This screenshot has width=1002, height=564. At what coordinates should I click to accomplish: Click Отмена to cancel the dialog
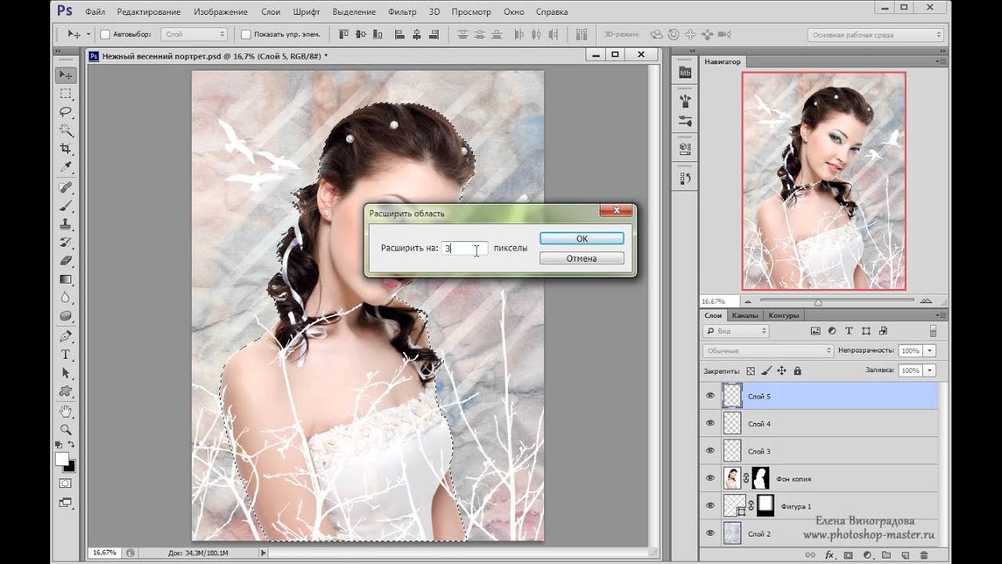(x=582, y=258)
